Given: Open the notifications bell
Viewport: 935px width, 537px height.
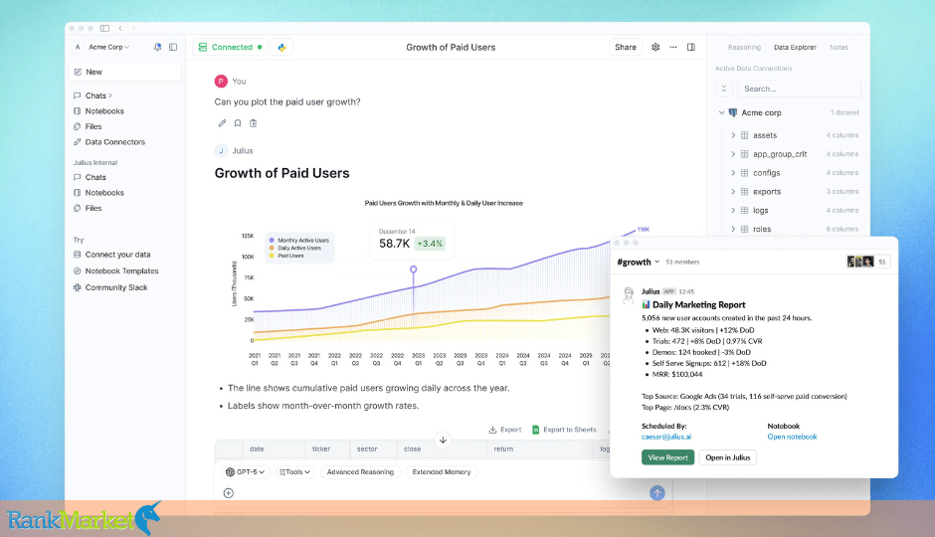Looking at the screenshot, I should pyautogui.click(x=157, y=47).
